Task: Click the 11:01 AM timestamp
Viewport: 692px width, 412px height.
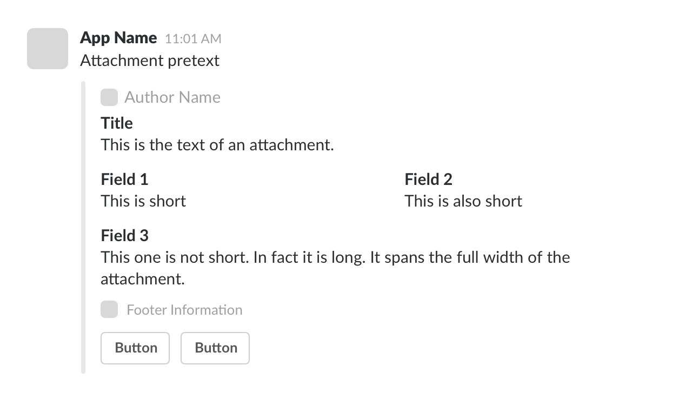Action: (193, 38)
